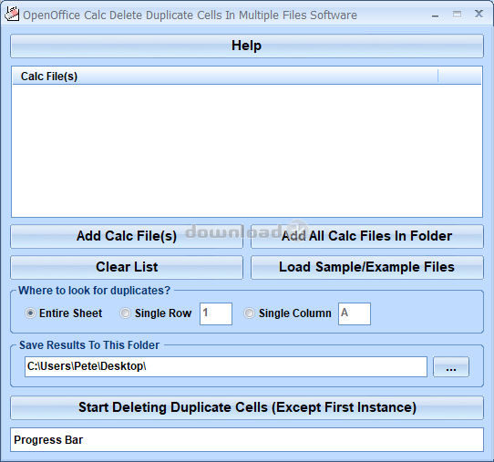The width and height of the screenshot is (494, 462).
Task: Click the Progress Bar field
Action: [247, 439]
